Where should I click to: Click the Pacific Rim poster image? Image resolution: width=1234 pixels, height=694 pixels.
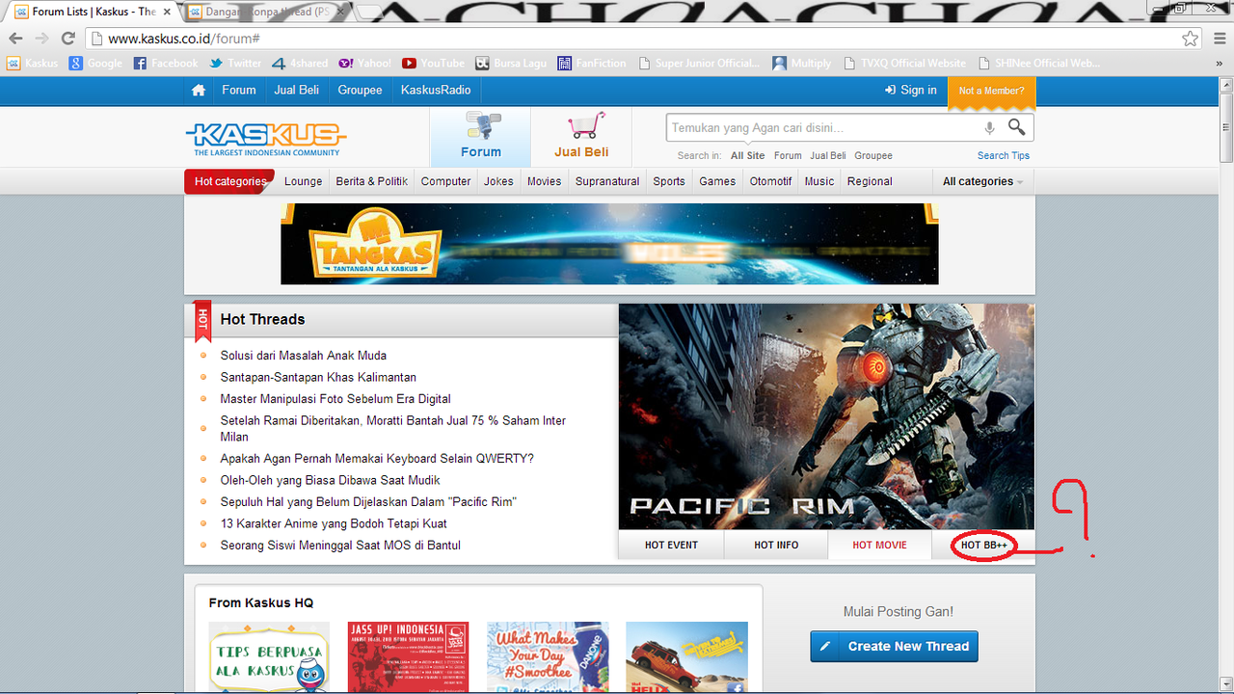click(826, 416)
